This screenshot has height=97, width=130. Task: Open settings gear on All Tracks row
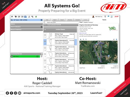point(41,20)
